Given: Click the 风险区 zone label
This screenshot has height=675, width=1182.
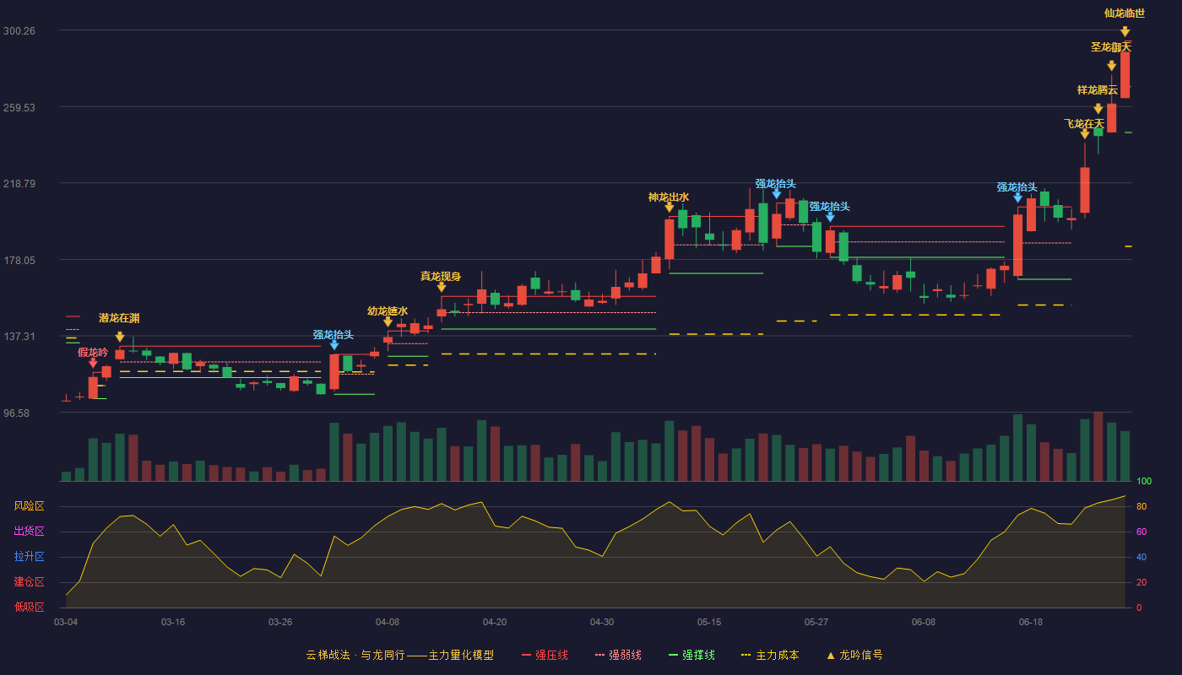Looking at the screenshot, I should 29,506.
